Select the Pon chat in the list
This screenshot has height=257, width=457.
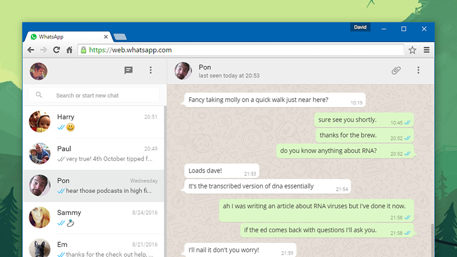click(94, 186)
